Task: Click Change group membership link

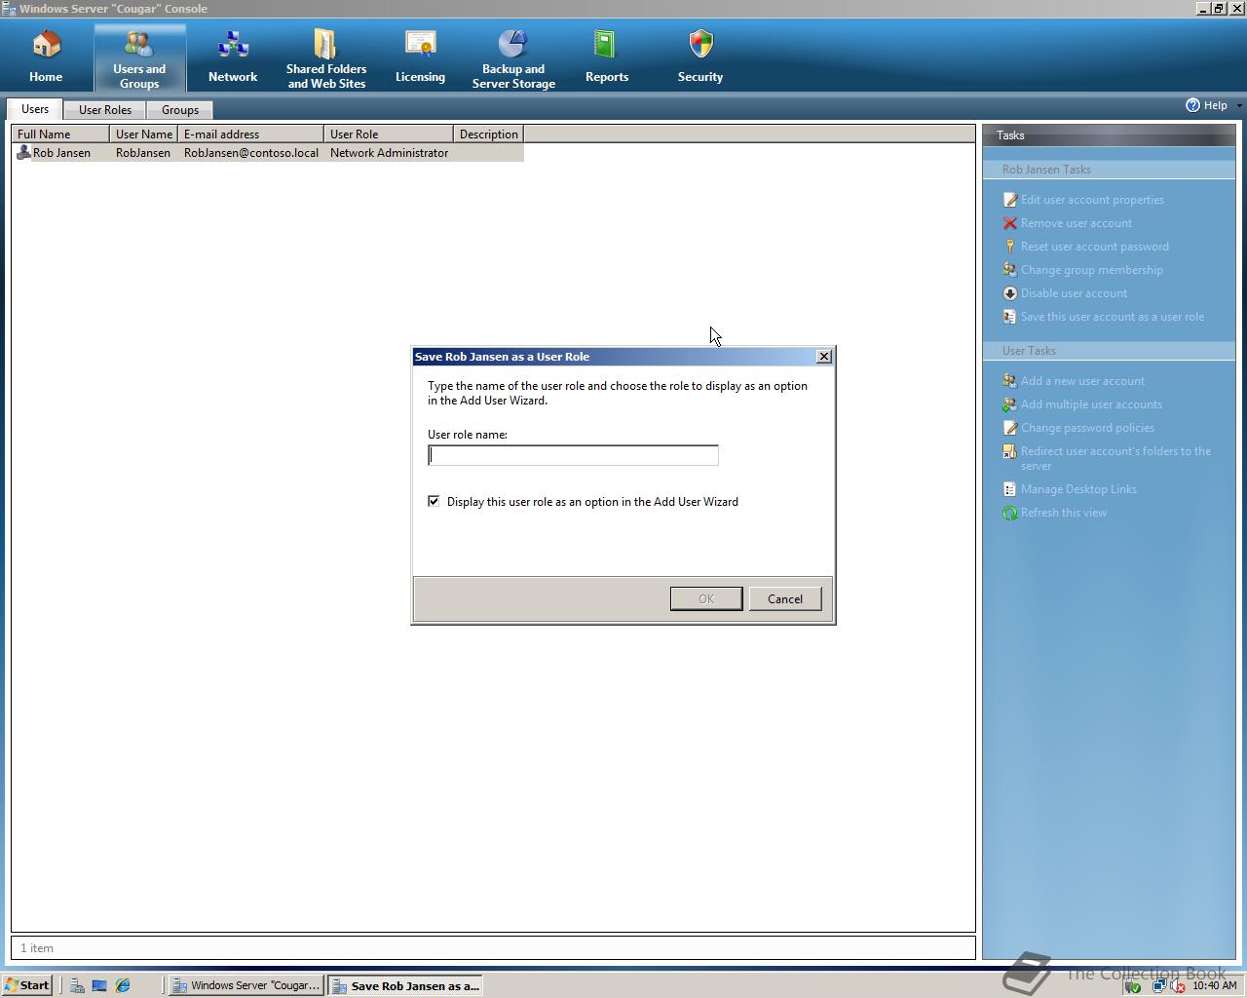Action: [x=1092, y=270]
